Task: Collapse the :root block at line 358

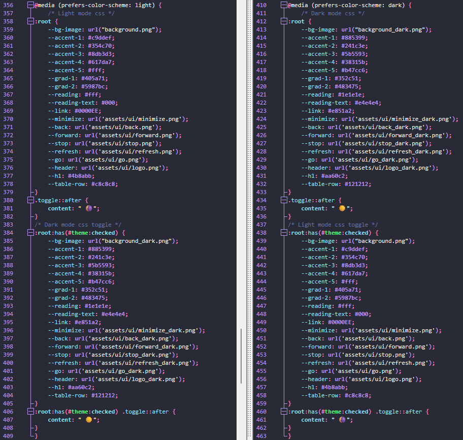Action: tap(31, 21)
